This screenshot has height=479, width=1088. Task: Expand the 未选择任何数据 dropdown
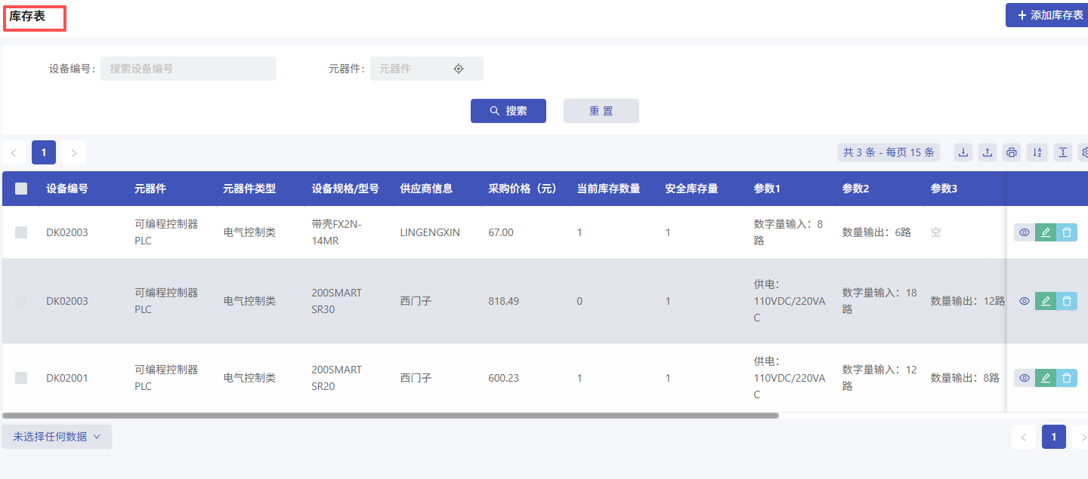pos(57,437)
